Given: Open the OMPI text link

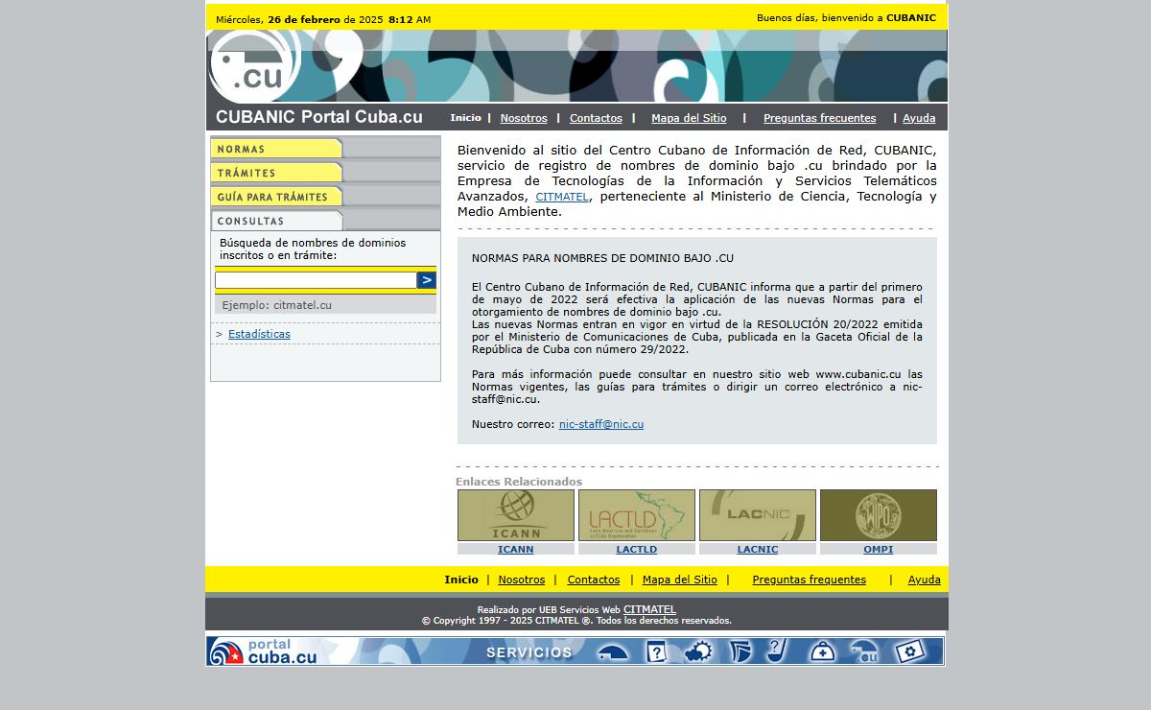Looking at the screenshot, I should pyautogui.click(x=879, y=550).
